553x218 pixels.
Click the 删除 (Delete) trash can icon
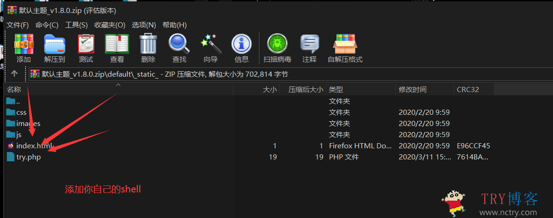click(148, 44)
